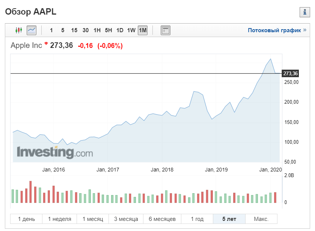Select the area line chart icon
315x231 pixels.
(x=31, y=30)
